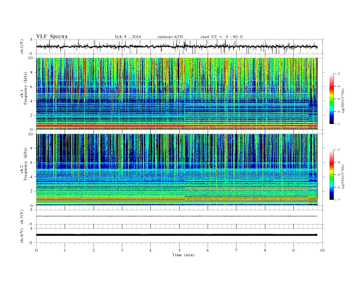Screen dimensions: 363x281
Task: Click the ch.2 spectrogram plot area
Action: [177, 170]
